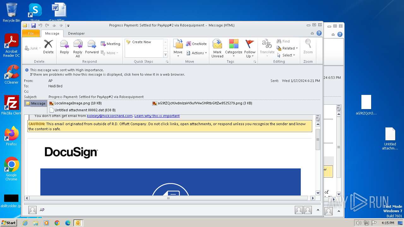Click the Delete message icon
Screen dimensions: 404x227
pyautogui.click(x=48, y=47)
